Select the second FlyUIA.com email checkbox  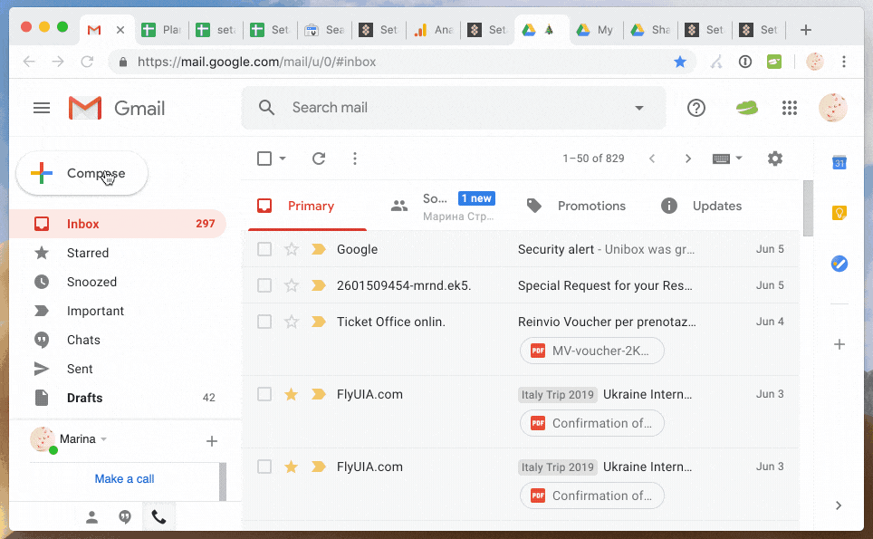[x=264, y=467]
